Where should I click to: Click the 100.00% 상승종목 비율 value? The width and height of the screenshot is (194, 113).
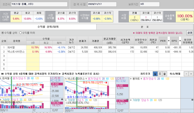[185, 16]
